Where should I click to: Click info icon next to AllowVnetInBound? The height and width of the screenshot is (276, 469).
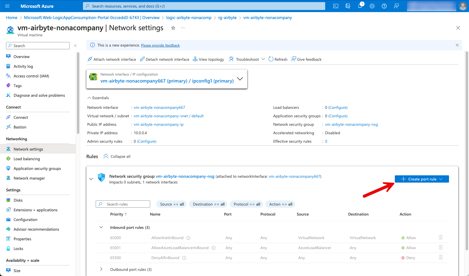[188, 238]
